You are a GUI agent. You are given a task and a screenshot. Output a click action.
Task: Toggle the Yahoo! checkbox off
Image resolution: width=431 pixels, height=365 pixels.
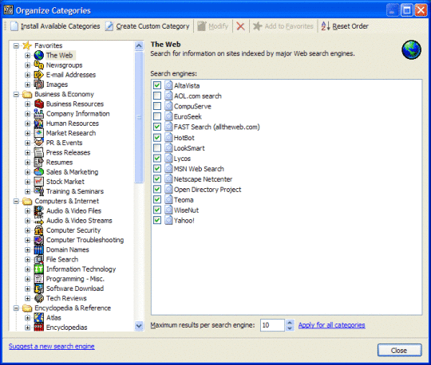157,220
